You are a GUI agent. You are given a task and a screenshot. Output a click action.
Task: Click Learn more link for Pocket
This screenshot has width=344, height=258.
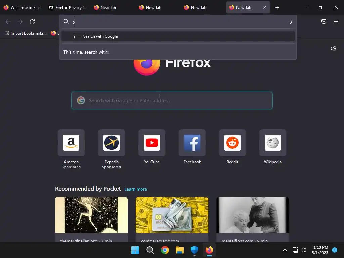pyautogui.click(x=136, y=189)
